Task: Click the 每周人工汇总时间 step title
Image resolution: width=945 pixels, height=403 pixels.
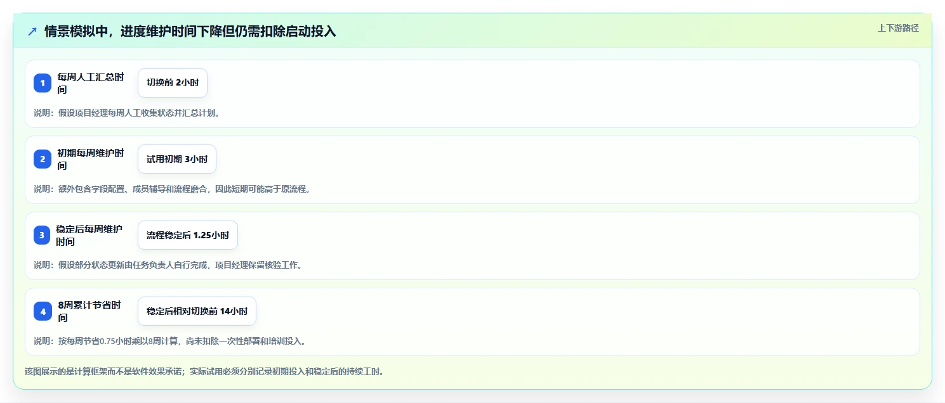Action: [91, 83]
